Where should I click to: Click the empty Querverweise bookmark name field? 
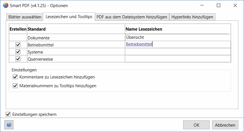[178, 59]
